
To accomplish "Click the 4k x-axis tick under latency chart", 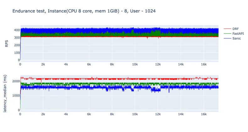I will click(x=66, y=114).
